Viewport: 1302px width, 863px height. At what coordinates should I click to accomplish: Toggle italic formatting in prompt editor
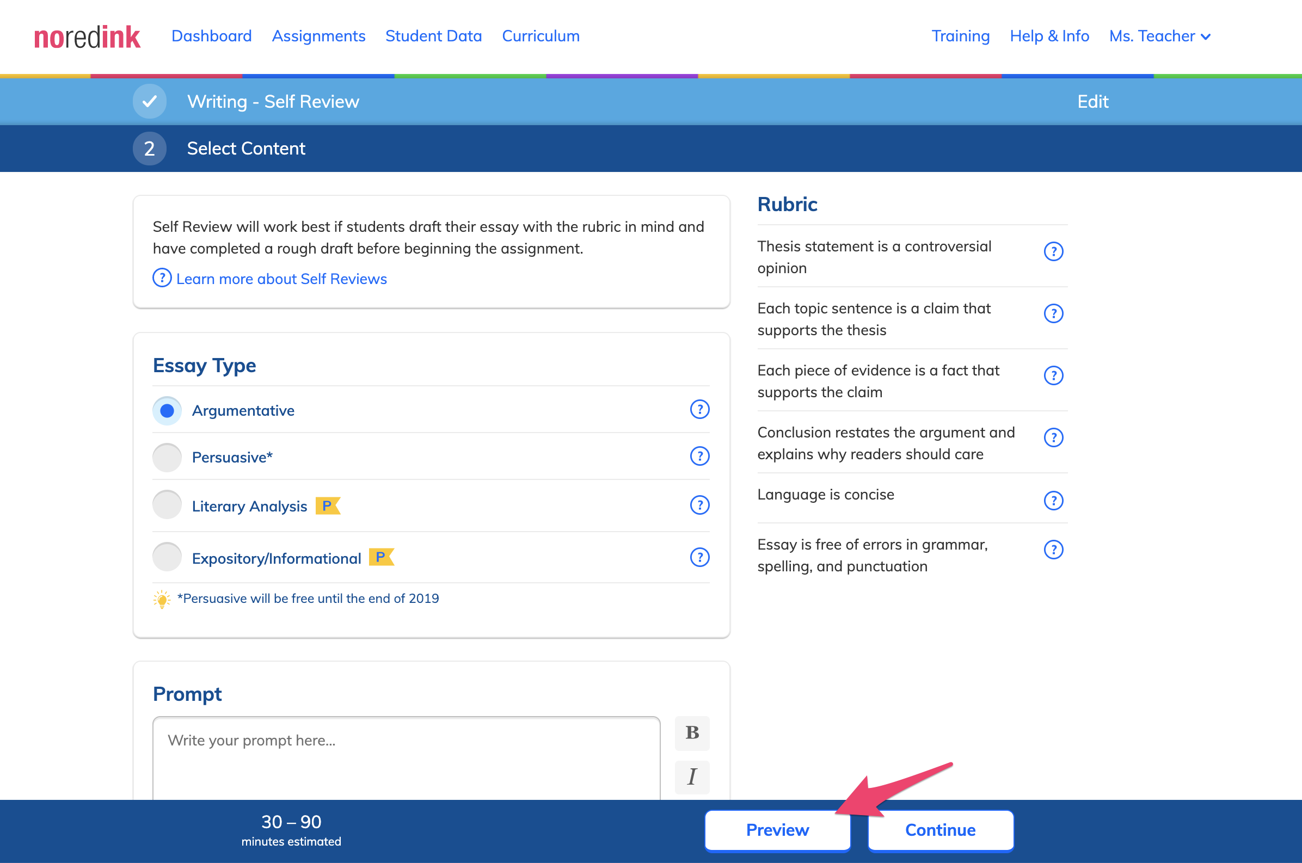[x=692, y=777]
